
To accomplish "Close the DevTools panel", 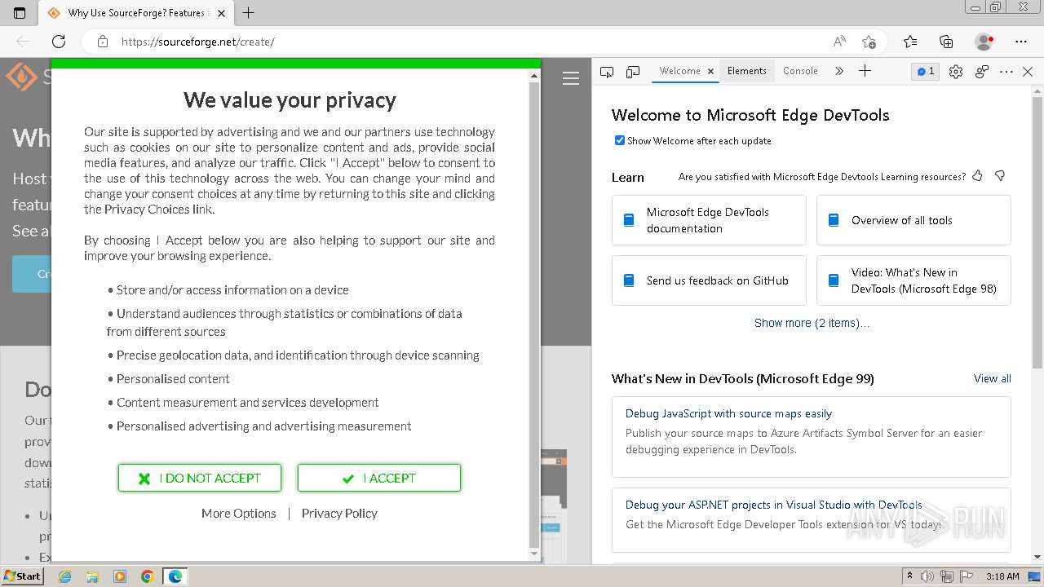I will coord(1028,72).
